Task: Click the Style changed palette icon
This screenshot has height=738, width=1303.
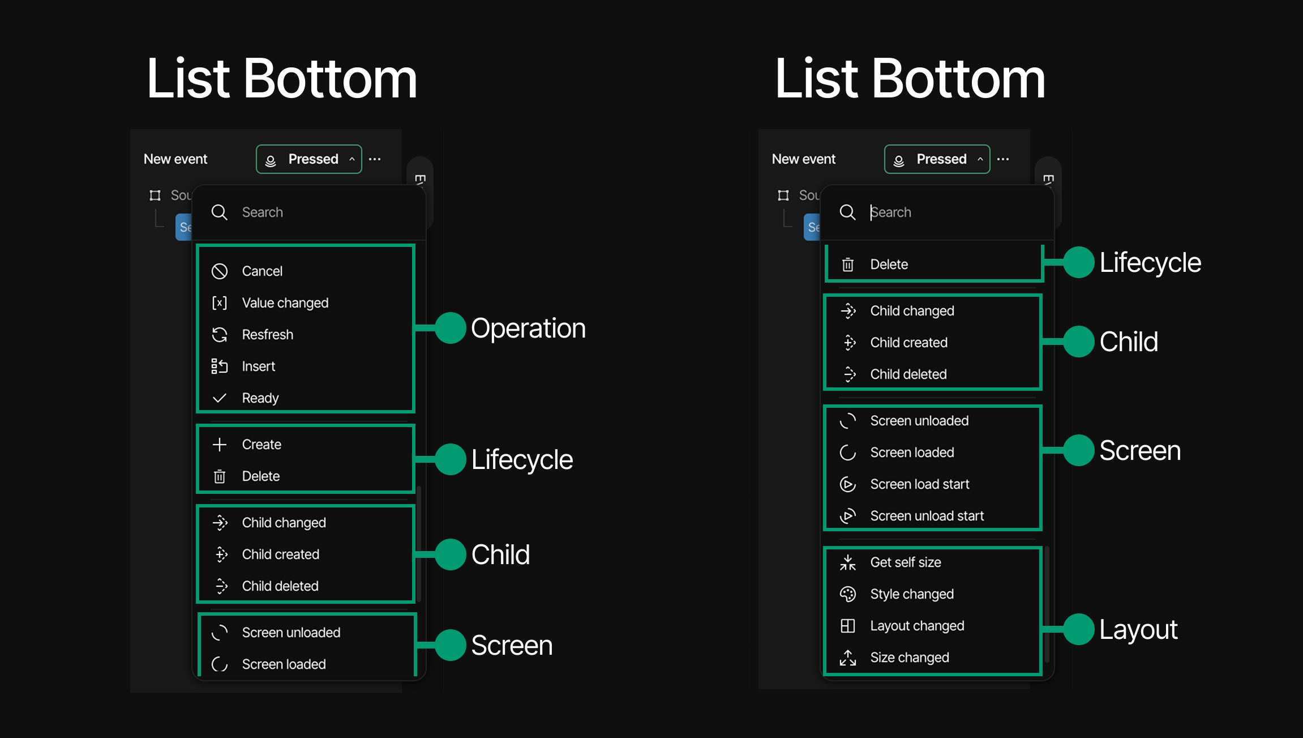Action: tap(848, 594)
